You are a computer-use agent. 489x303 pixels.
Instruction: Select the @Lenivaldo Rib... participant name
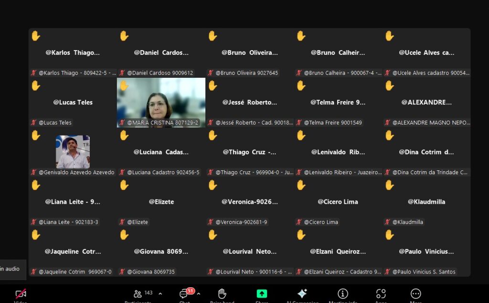pyautogui.click(x=338, y=152)
